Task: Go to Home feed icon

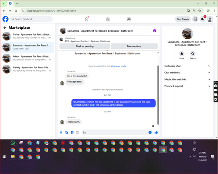Action: [87, 19]
